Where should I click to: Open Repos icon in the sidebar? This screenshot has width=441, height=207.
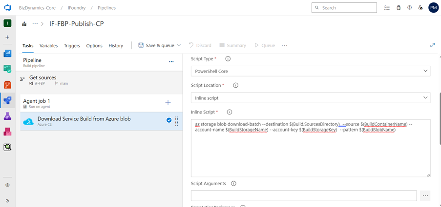pos(7,84)
